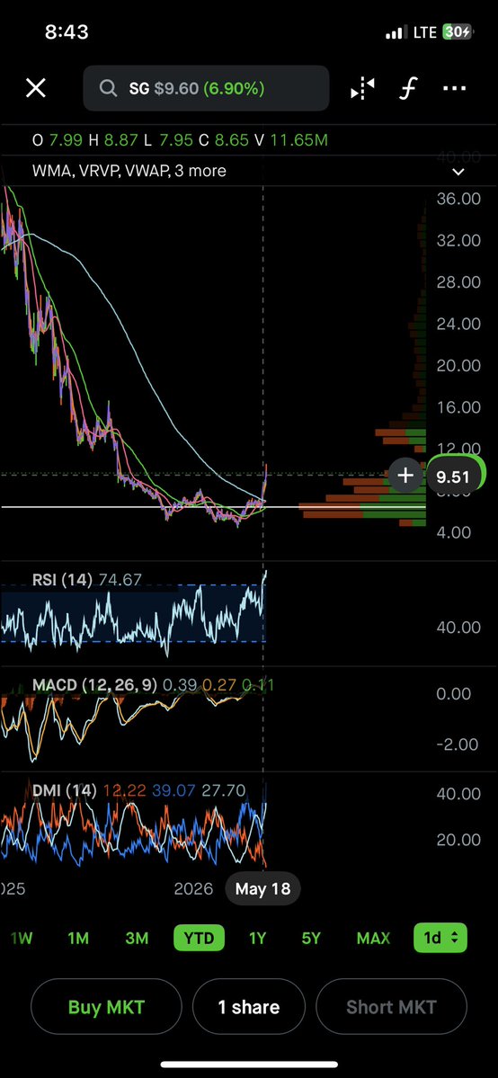Tap the WMA, VRVP, VWAP indicators label

pyautogui.click(x=129, y=171)
